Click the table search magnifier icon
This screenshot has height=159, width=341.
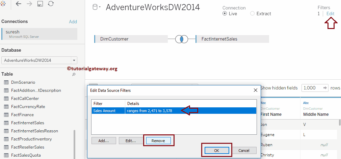tap(74, 74)
